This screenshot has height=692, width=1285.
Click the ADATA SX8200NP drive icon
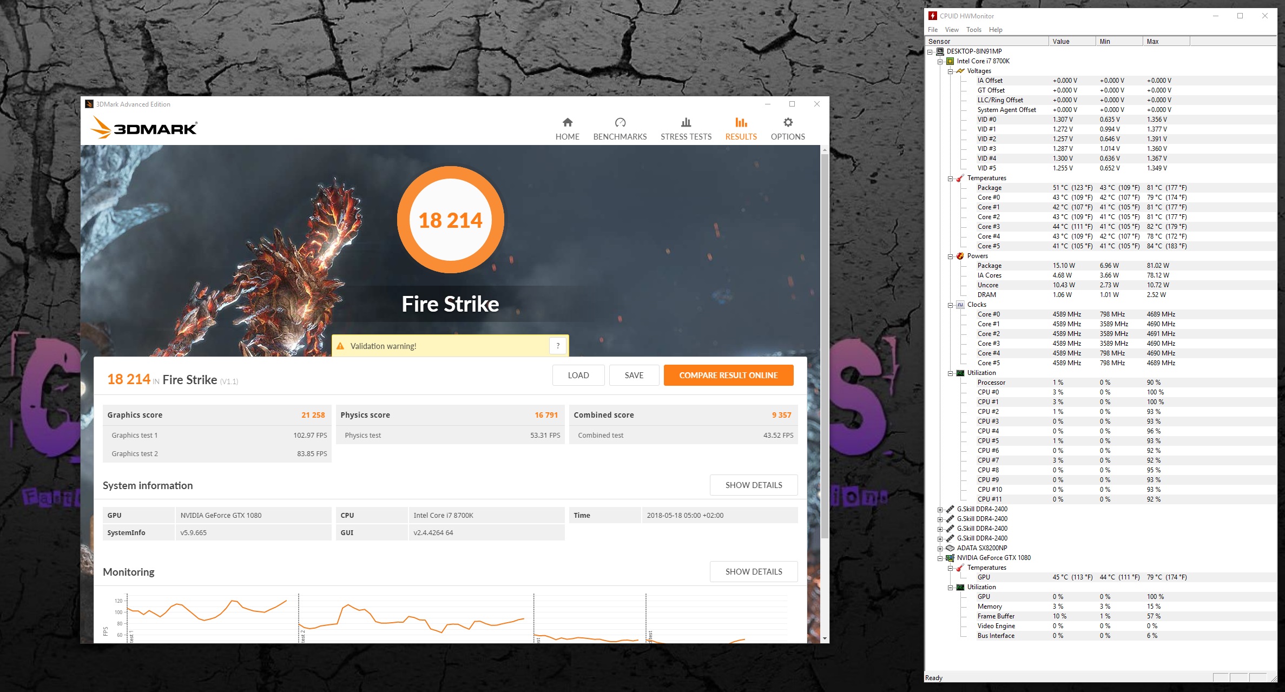pos(950,548)
